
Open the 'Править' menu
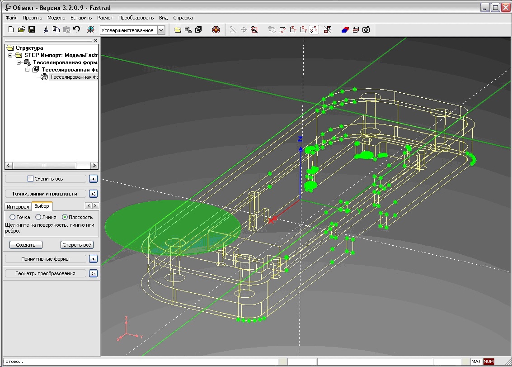pos(32,18)
